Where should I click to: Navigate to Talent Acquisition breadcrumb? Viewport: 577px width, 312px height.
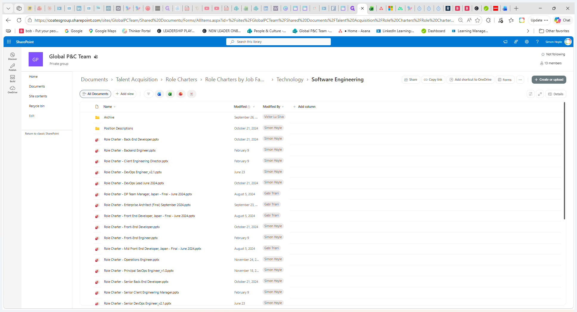[137, 79]
